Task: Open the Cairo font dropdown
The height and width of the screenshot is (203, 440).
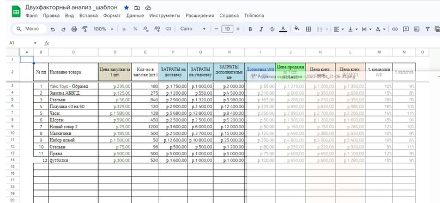Action: coord(193,29)
